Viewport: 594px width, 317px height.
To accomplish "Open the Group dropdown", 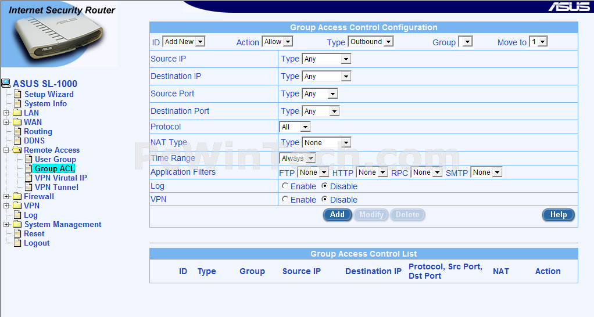I will pyautogui.click(x=466, y=42).
